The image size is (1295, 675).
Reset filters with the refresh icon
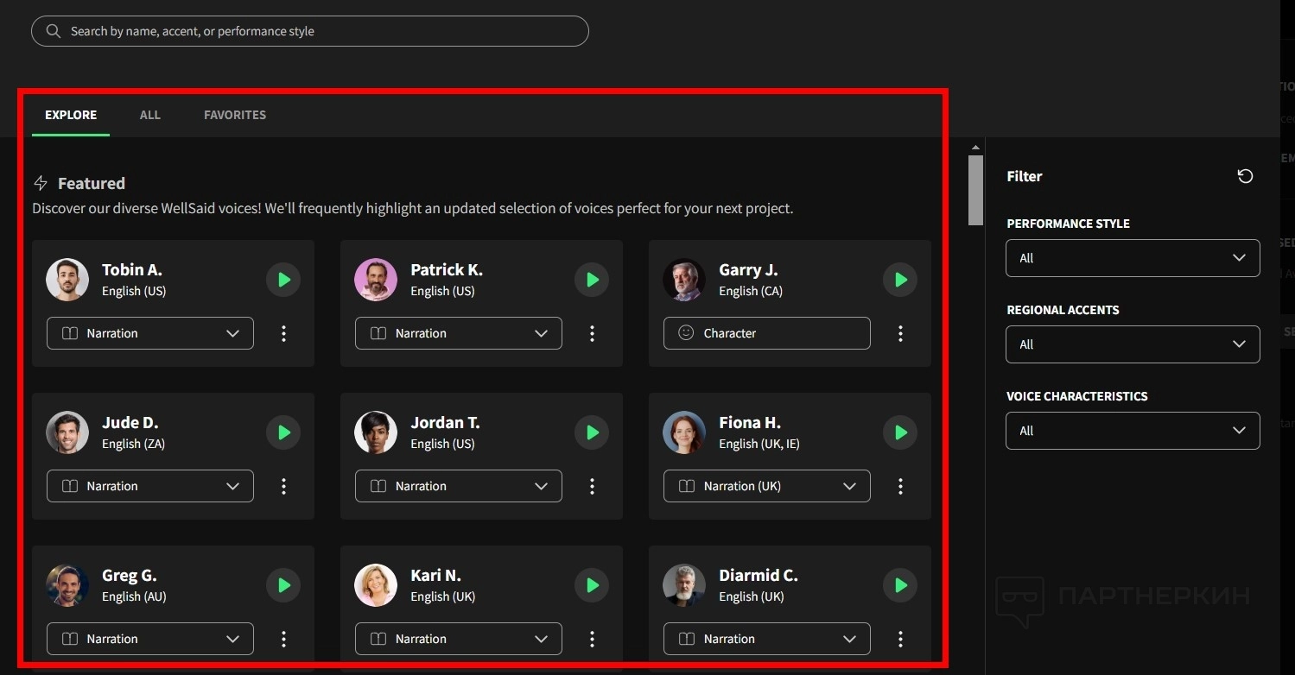click(1245, 176)
